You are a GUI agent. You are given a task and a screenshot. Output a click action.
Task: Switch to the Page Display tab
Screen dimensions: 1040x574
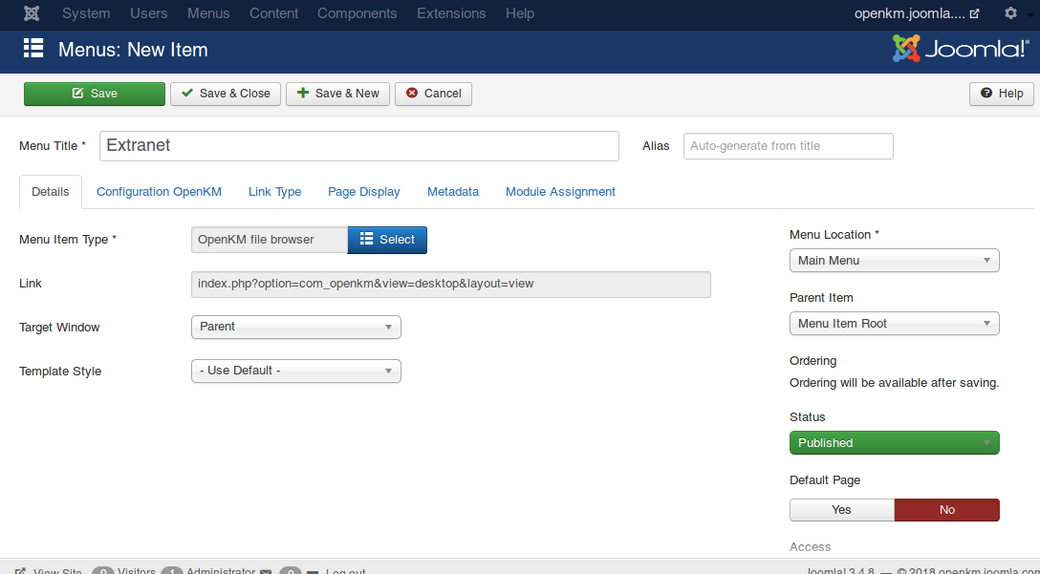coord(363,192)
